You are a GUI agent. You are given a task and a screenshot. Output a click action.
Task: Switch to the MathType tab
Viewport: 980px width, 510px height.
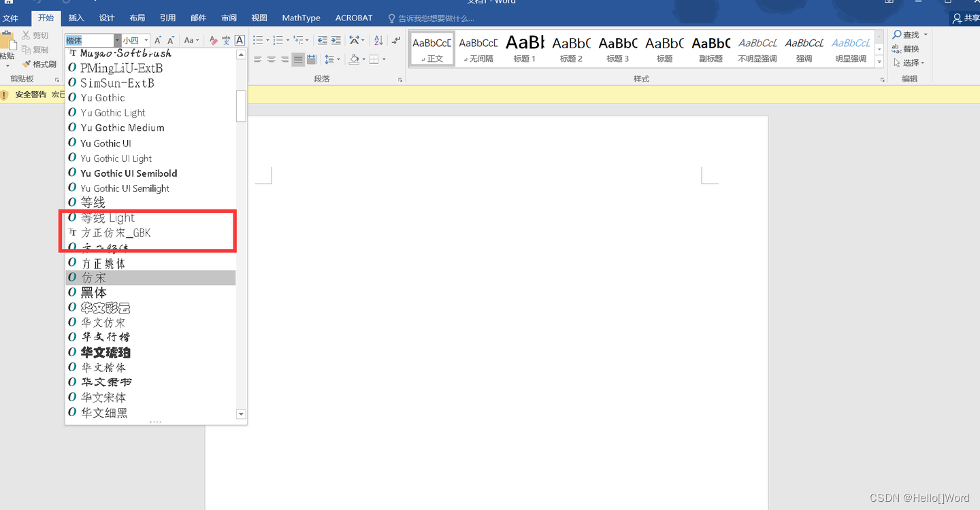[301, 18]
